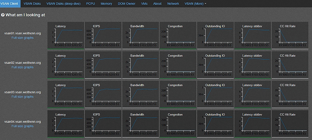Click the question mark help icon

pyautogui.click(x=2, y=15)
